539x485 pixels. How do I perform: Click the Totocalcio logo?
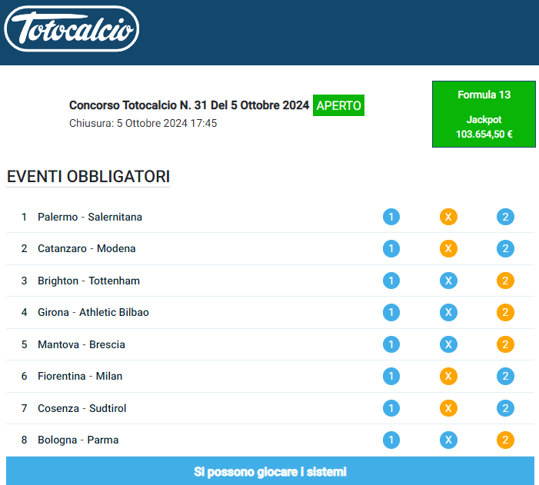click(72, 30)
